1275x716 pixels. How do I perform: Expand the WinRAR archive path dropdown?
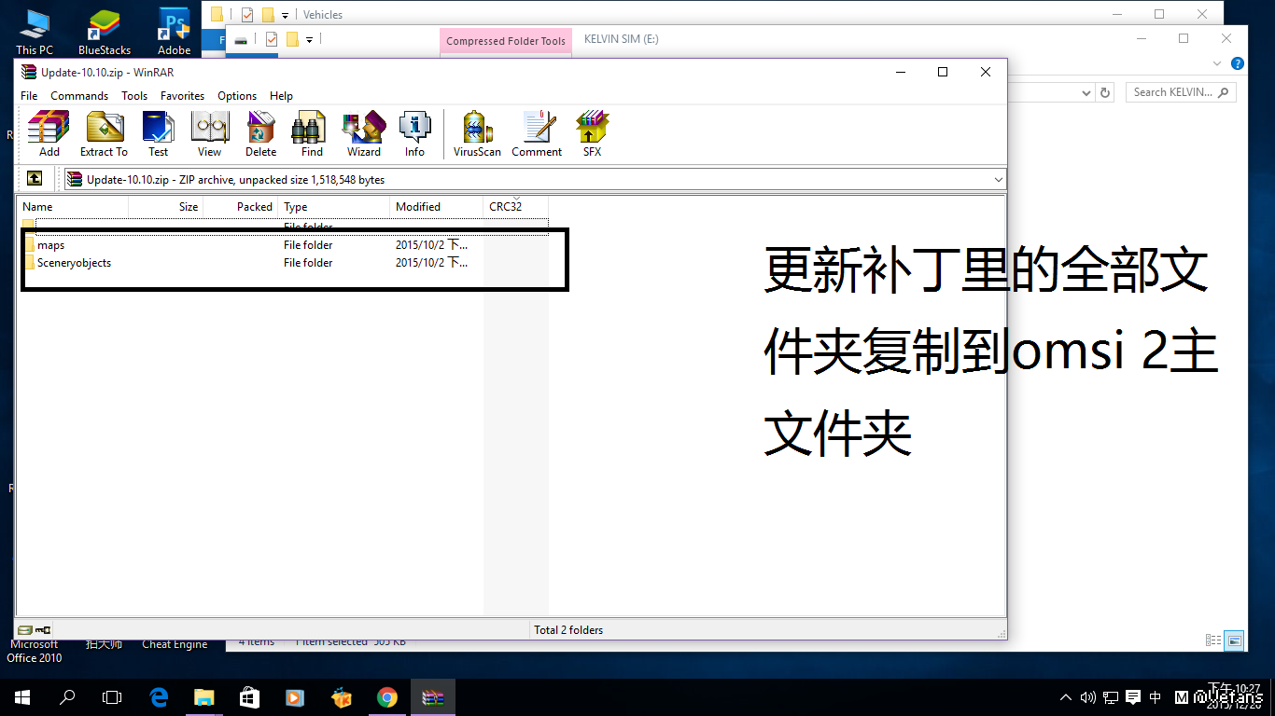[x=998, y=179]
